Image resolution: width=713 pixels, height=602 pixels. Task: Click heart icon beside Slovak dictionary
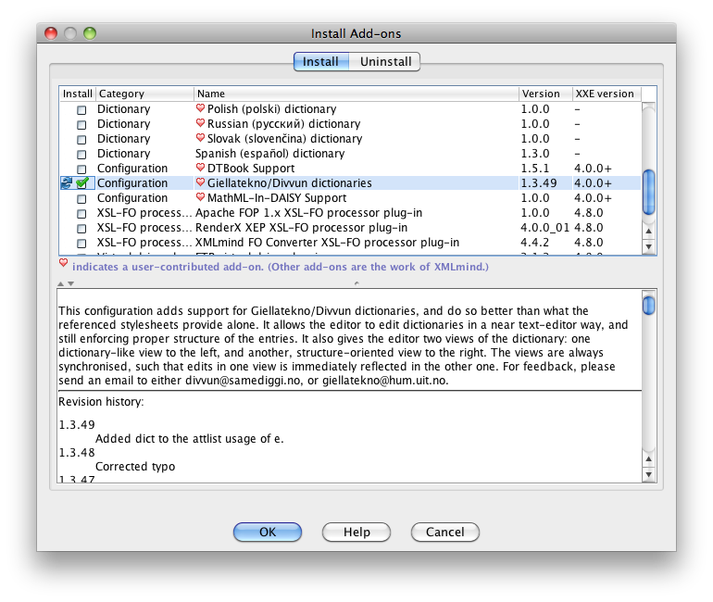200,138
